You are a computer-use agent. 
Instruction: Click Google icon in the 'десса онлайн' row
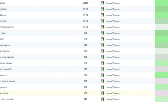point(102,69)
